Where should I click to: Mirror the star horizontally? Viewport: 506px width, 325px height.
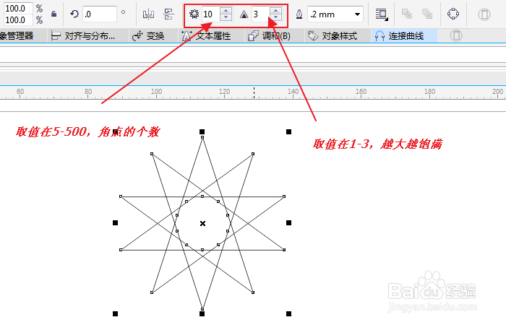pos(148,14)
